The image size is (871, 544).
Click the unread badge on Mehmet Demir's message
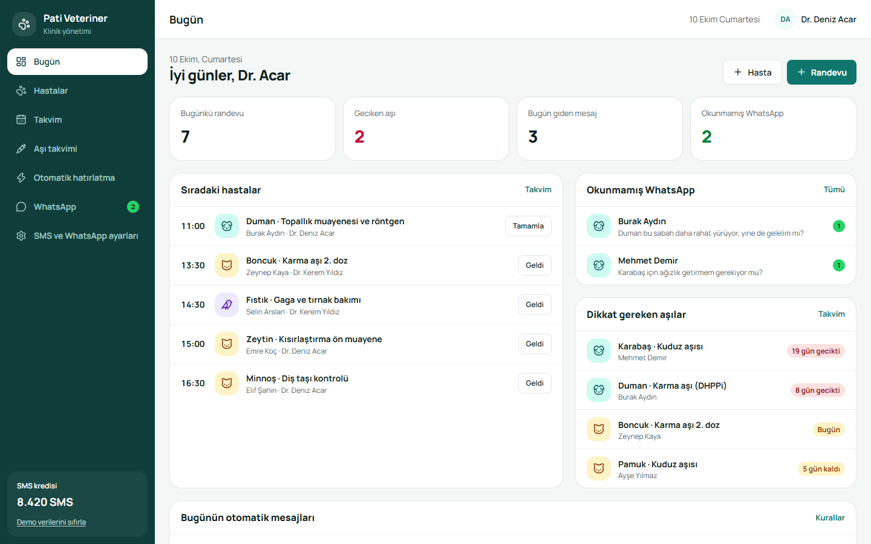point(839,265)
